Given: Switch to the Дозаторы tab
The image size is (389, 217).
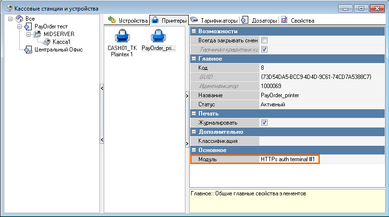Looking at the screenshot, I should coord(260,21).
